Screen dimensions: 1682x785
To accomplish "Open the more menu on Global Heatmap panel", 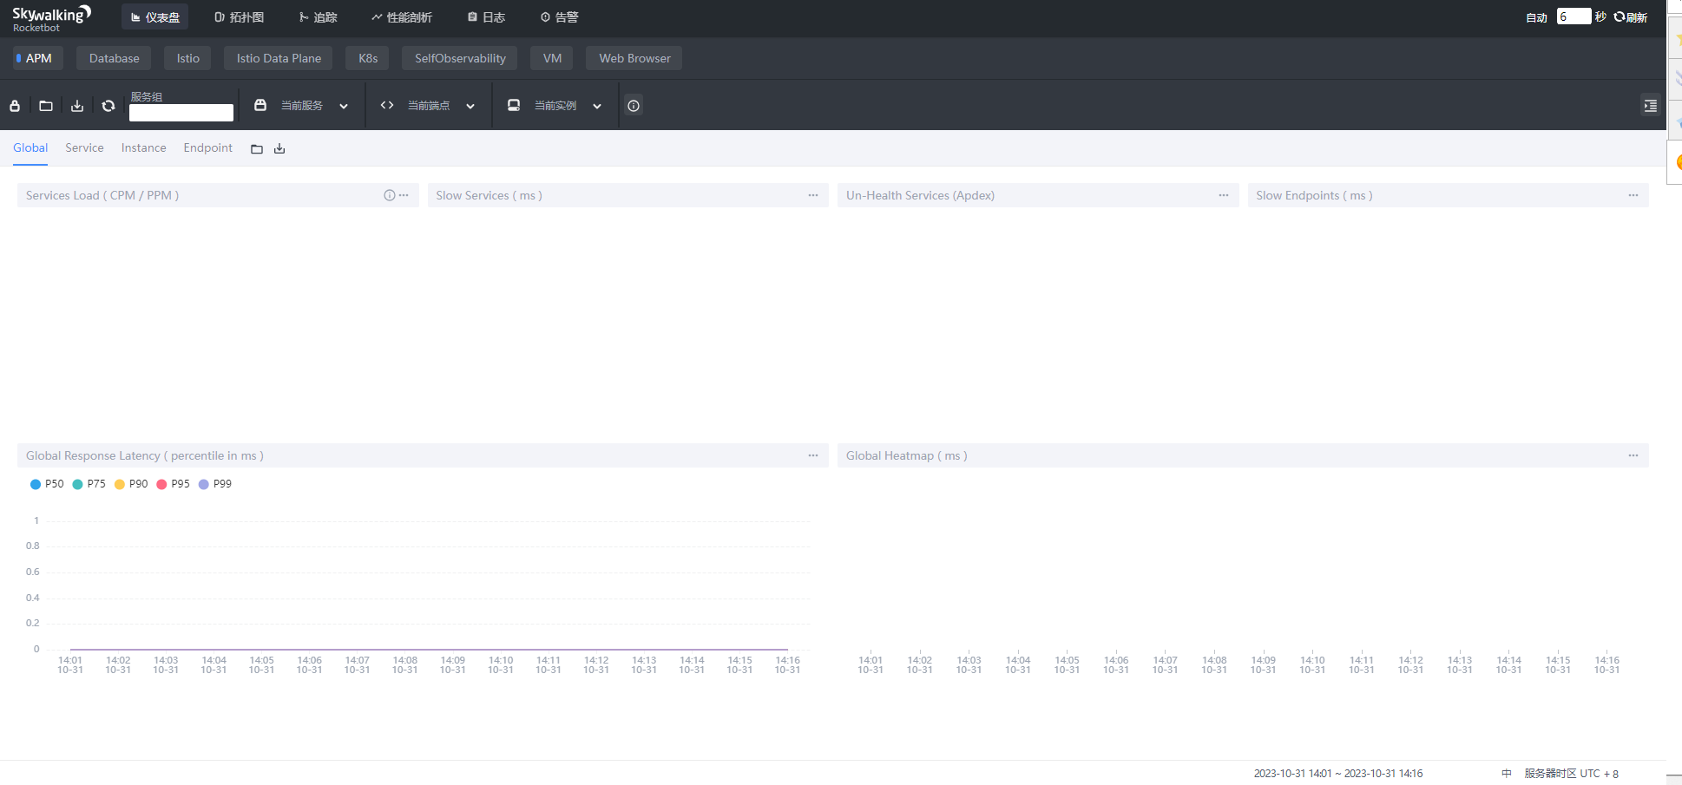I will point(1633,455).
